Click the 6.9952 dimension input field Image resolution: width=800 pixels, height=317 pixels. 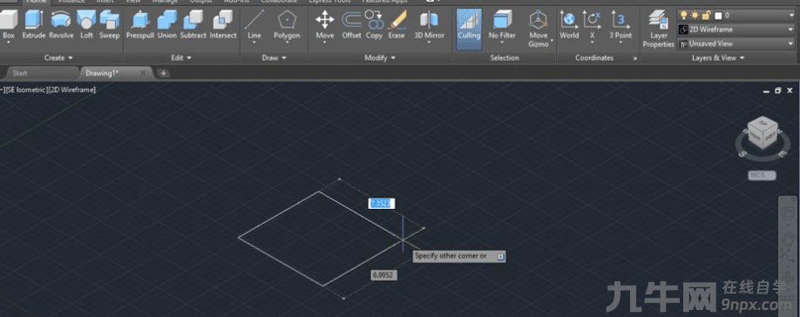point(383,274)
